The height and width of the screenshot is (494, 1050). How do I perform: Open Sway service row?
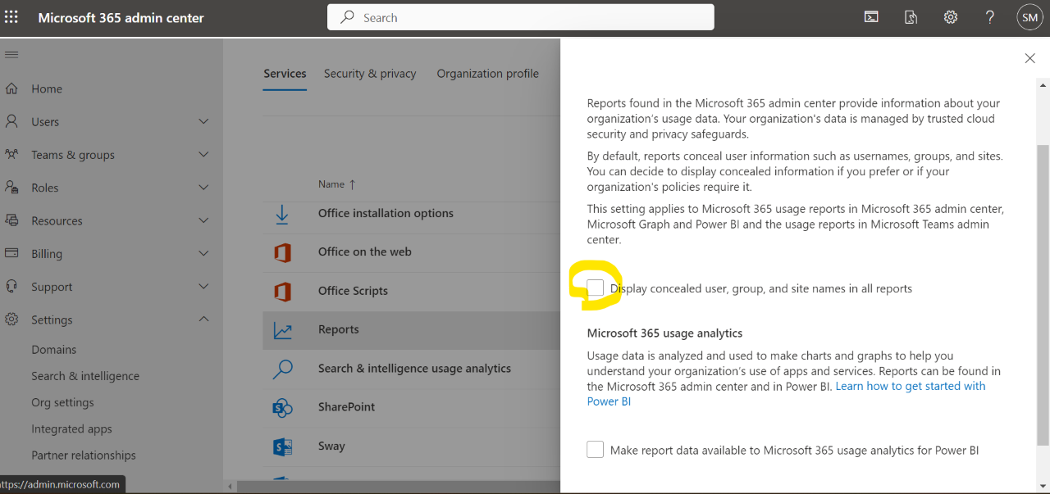(x=411, y=446)
